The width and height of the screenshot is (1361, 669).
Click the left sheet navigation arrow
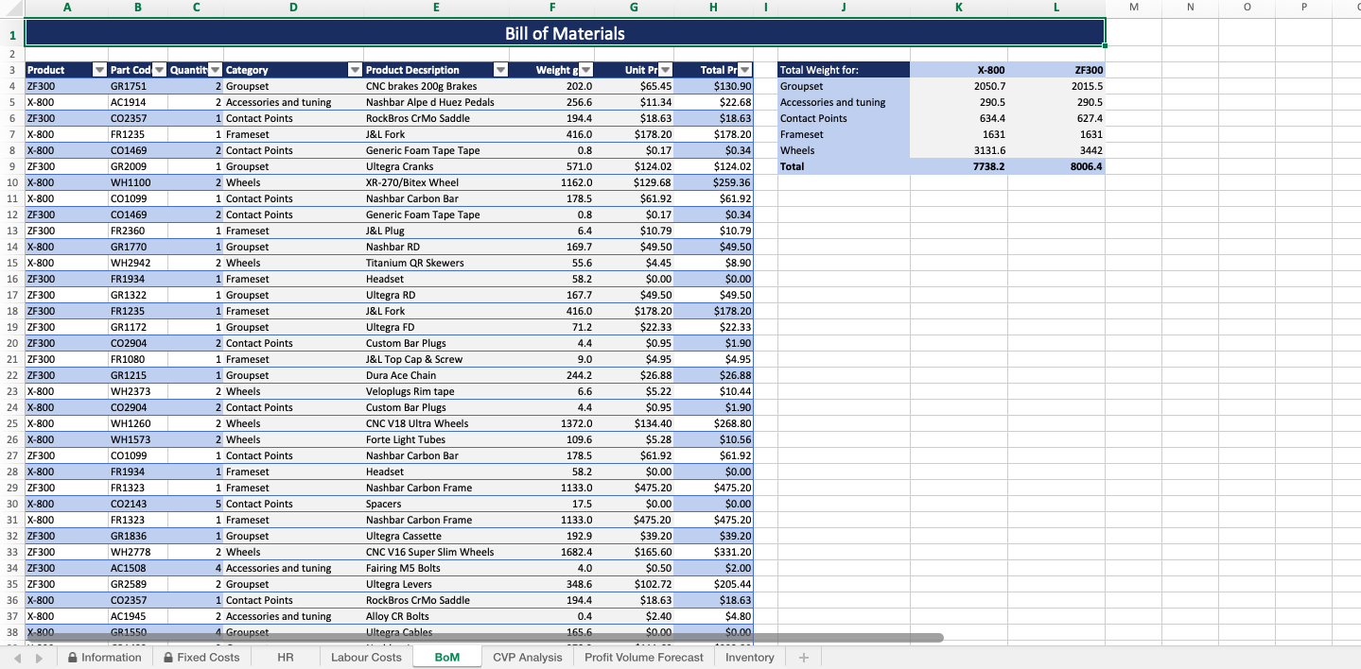point(16,657)
